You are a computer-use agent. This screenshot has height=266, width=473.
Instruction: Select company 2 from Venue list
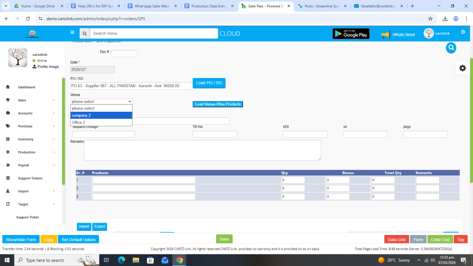pos(101,115)
